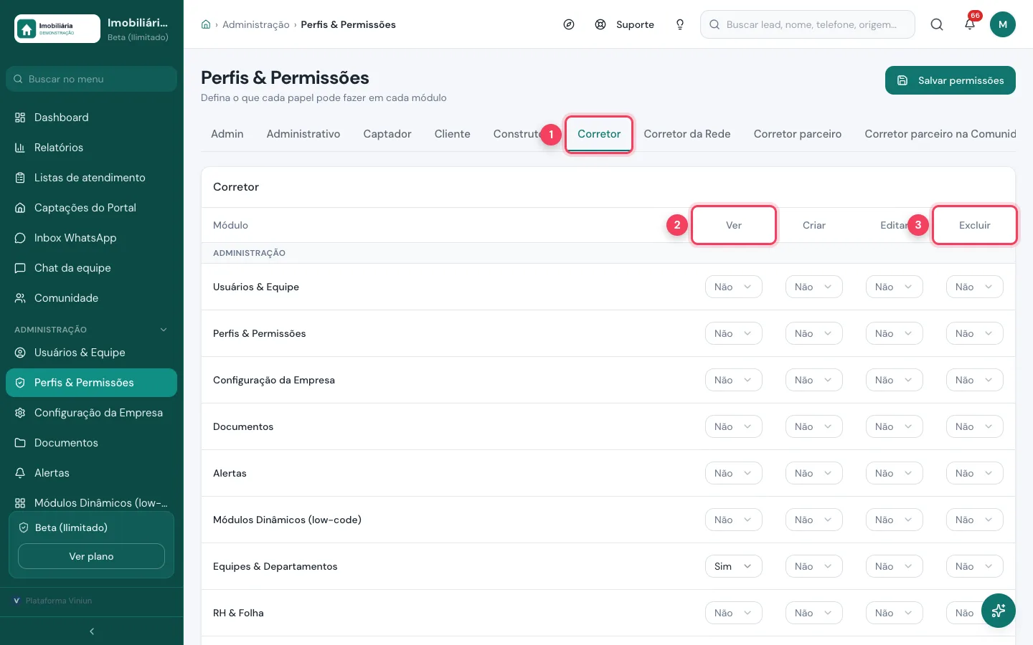Focus the Buscar no menu field
The height and width of the screenshot is (645, 1033).
92,79
